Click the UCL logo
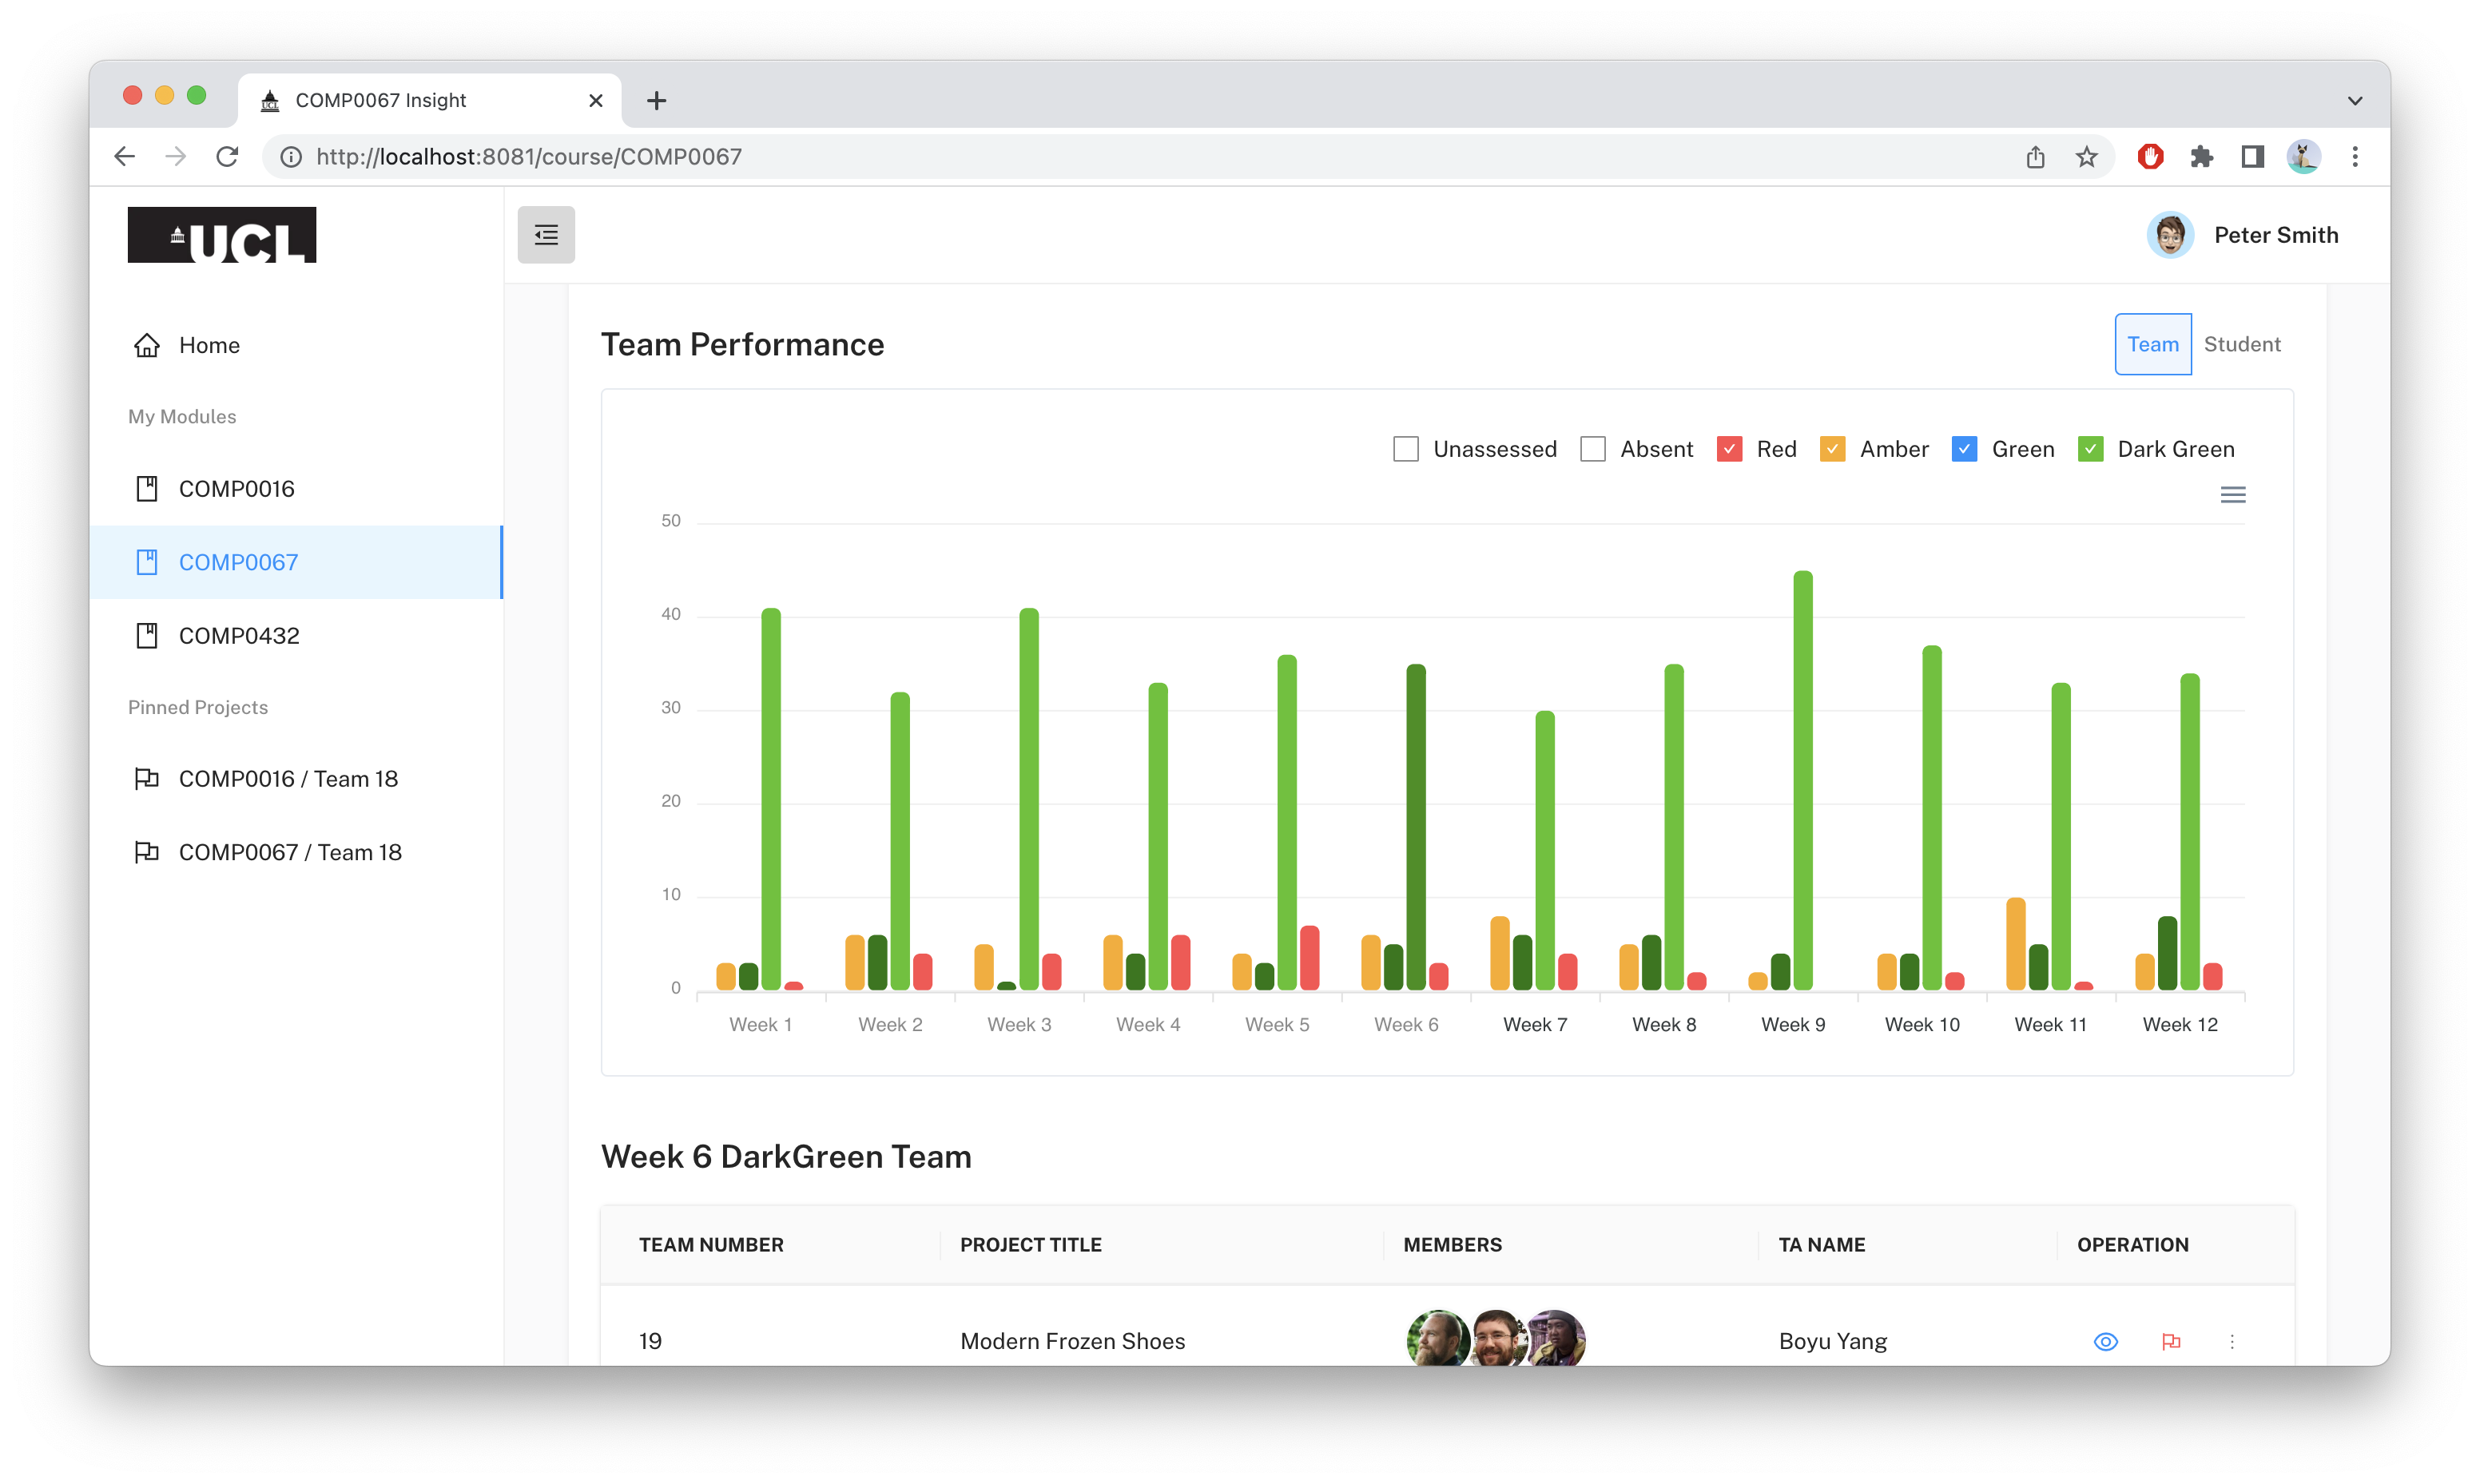The image size is (2480, 1484). pyautogui.click(x=222, y=235)
